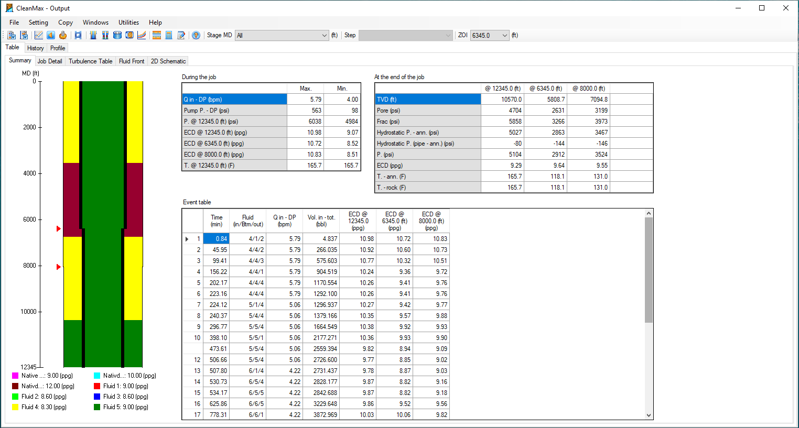Open the 2D Schematic tab

tap(168, 61)
